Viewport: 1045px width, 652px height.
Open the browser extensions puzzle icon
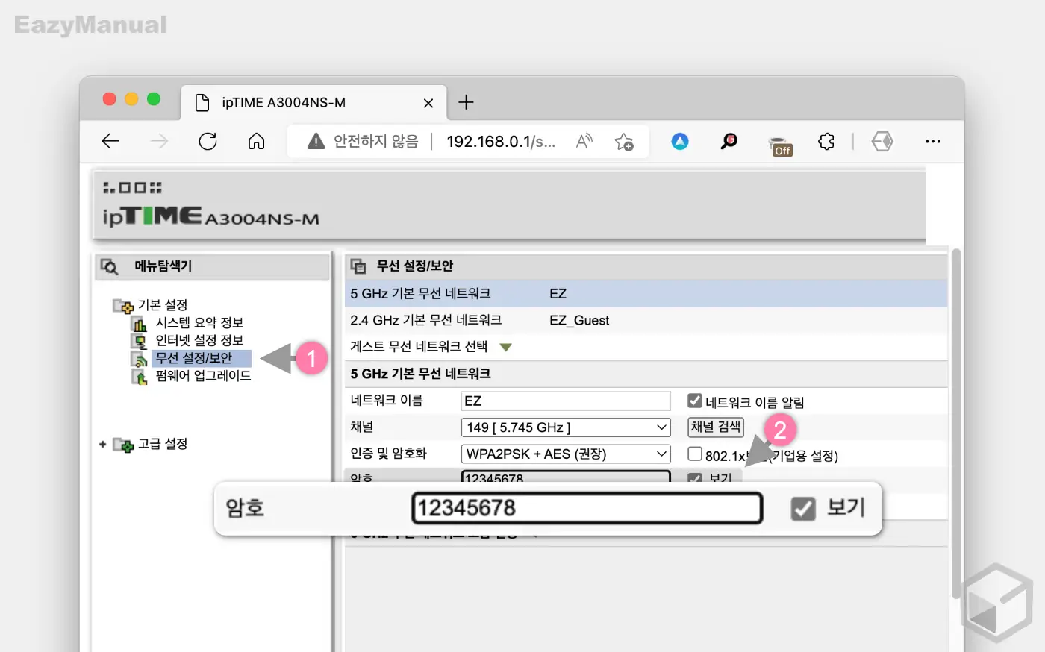(826, 141)
